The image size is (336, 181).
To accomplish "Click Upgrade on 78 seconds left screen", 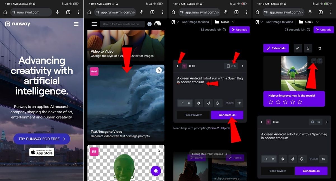I will [324, 30].
